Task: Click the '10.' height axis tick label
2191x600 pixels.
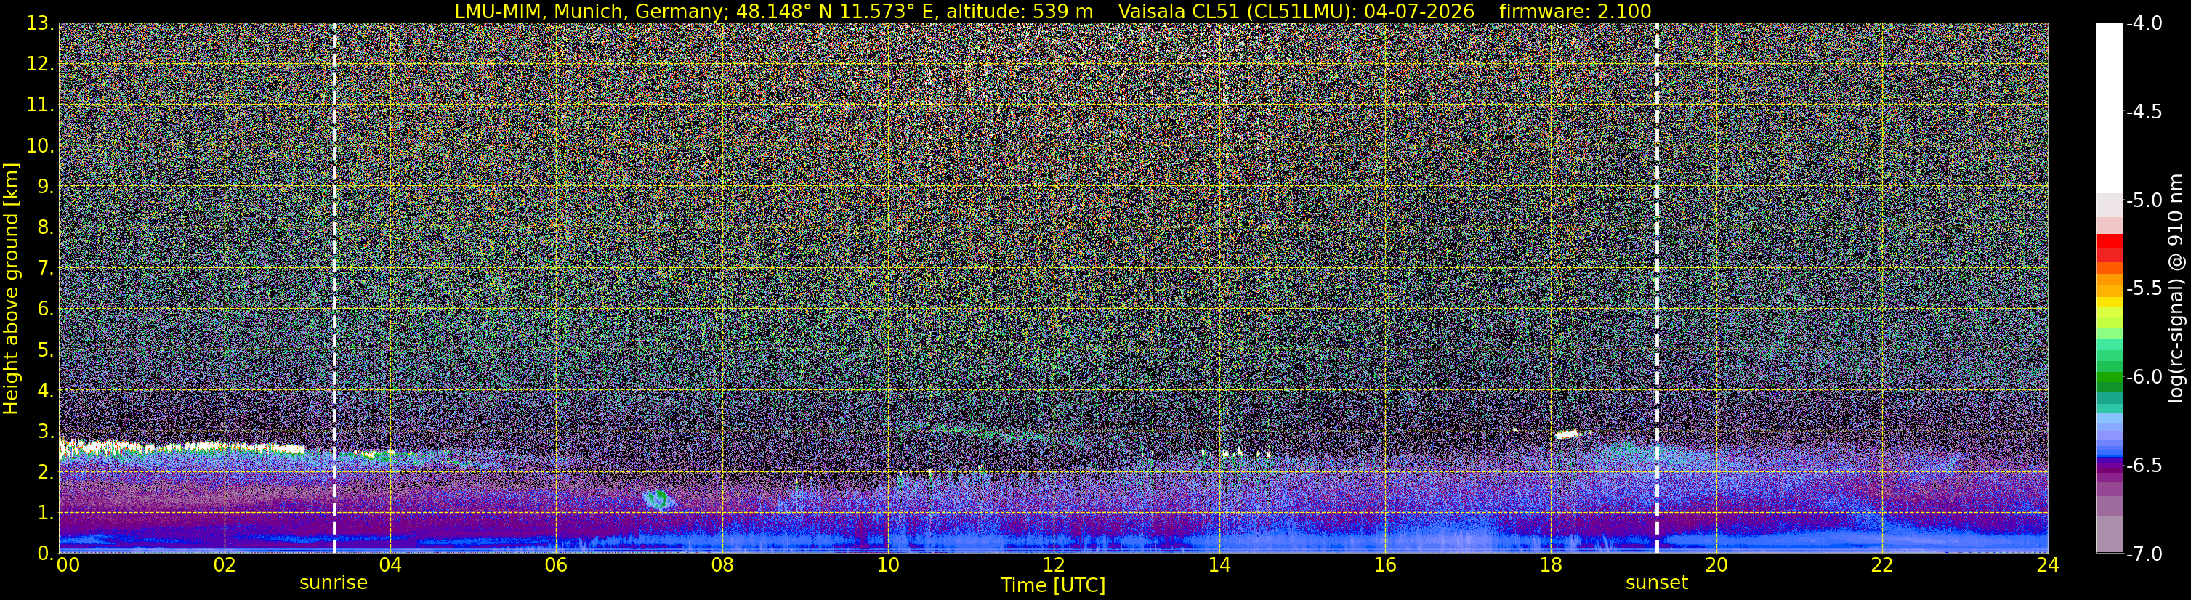Action: (40, 146)
